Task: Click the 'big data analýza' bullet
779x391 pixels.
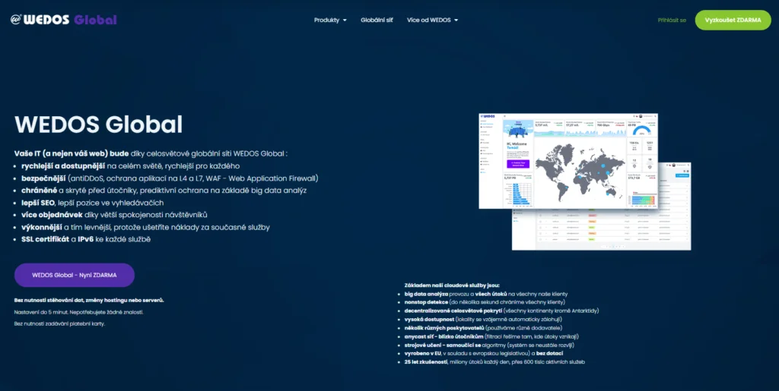Action: point(486,295)
